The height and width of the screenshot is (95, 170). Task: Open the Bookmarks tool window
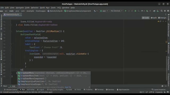pos(1,55)
